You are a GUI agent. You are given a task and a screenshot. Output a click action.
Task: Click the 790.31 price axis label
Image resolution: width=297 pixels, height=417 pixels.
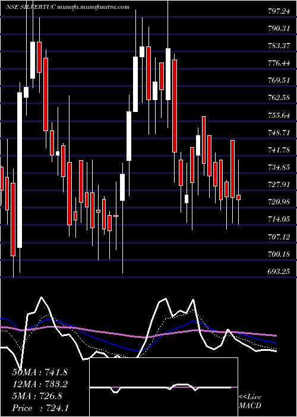(x=279, y=28)
